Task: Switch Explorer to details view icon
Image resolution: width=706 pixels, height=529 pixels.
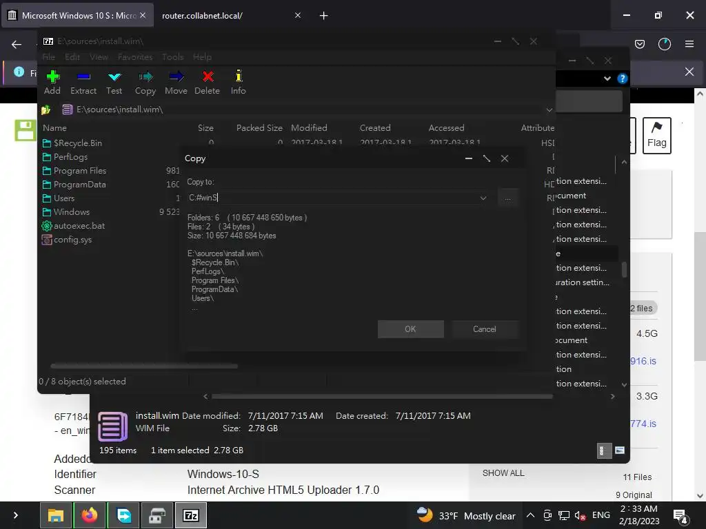Action: [604, 450]
